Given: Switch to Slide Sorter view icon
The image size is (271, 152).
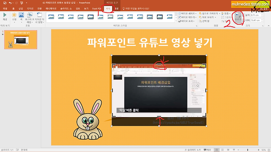Looking at the screenshot, I should 222,150.
